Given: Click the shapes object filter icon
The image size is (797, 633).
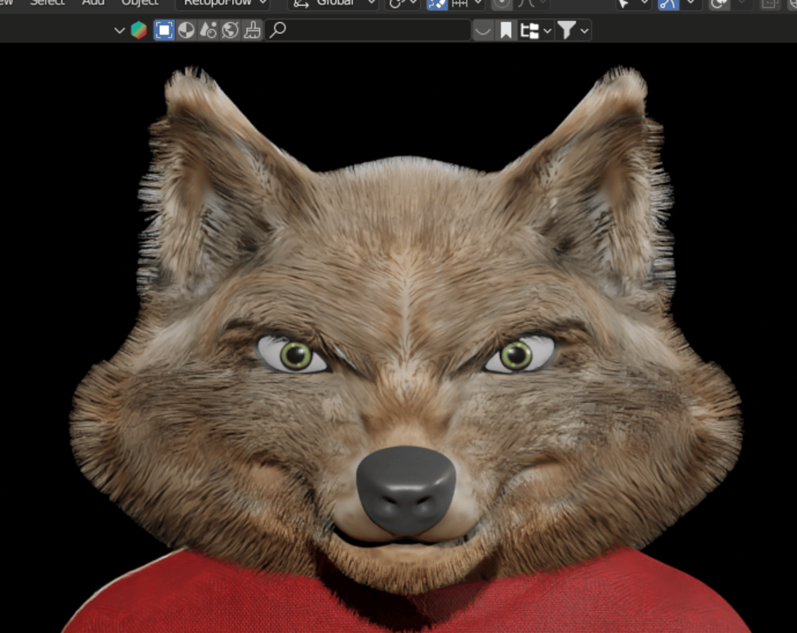Looking at the screenshot, I should pos(208,30).
